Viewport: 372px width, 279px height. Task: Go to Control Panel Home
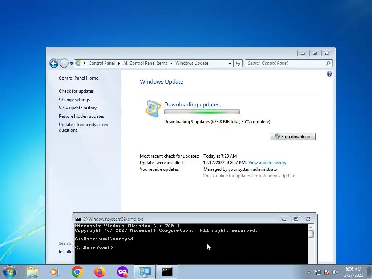pos(78,78)
